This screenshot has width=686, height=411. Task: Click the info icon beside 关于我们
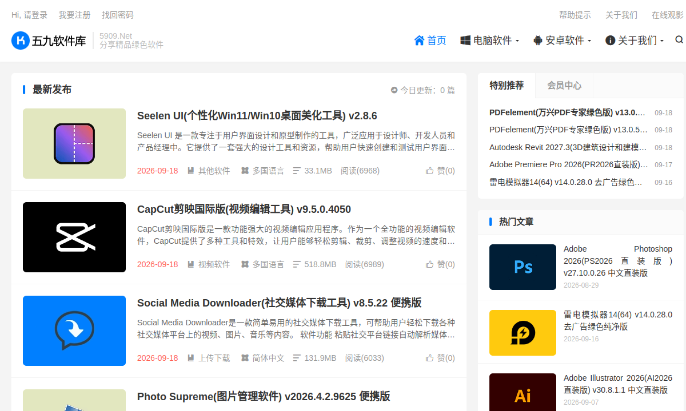[x=610, y=40]
